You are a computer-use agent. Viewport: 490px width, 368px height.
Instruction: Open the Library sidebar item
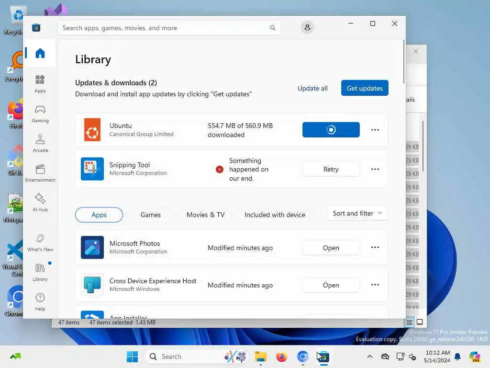(x=40, y=272)
